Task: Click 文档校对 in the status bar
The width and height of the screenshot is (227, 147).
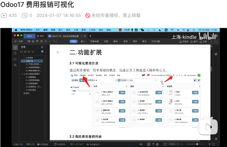Action: coord(59,144)
